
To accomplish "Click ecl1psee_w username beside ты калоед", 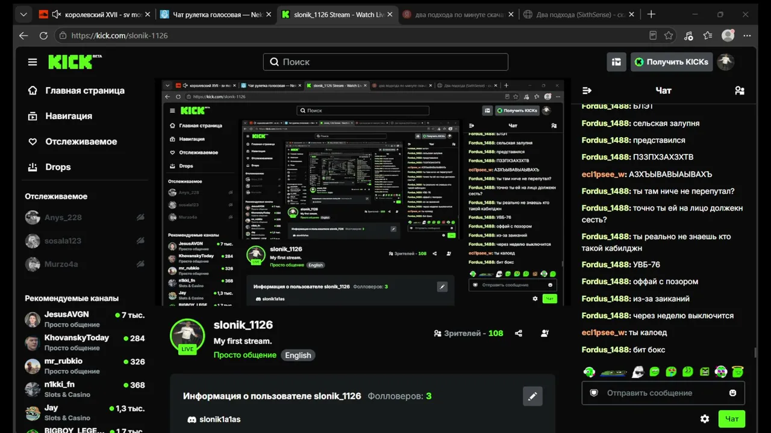I will click(604, 333).
